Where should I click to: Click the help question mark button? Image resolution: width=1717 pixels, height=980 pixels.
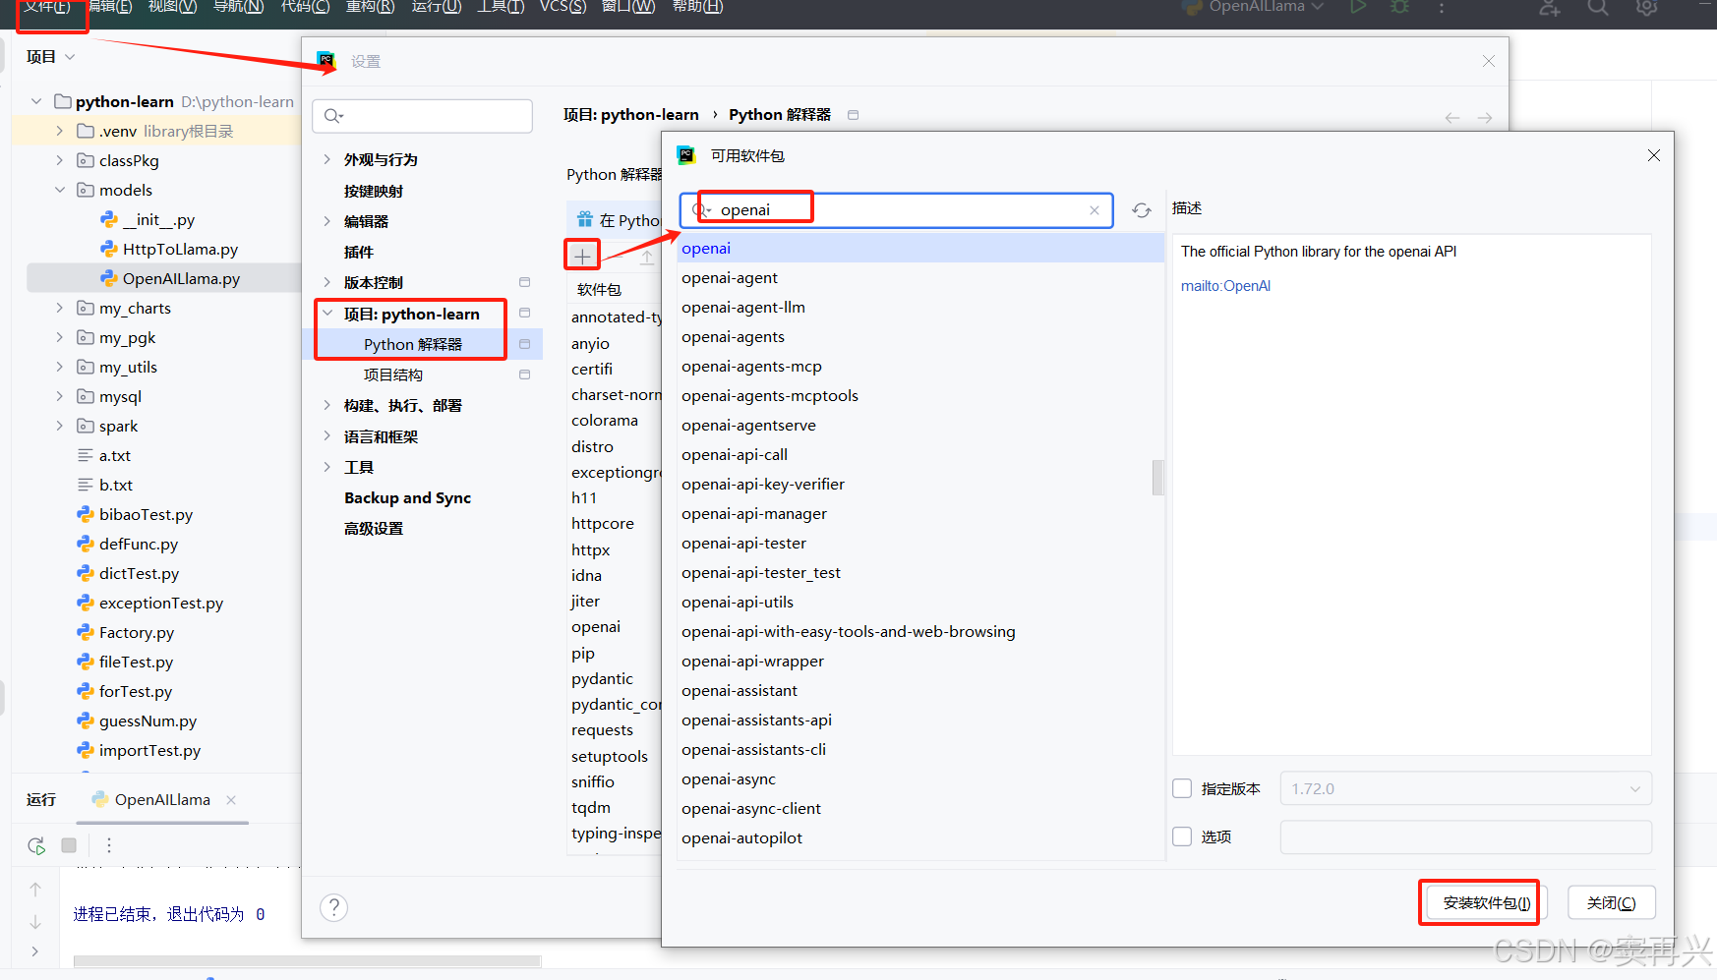[334, 907]
